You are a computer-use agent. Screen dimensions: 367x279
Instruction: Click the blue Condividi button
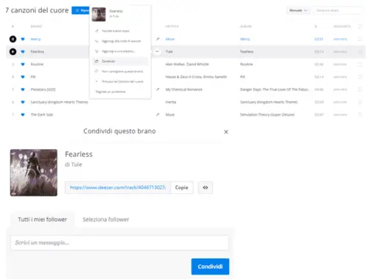coord(210,267)
